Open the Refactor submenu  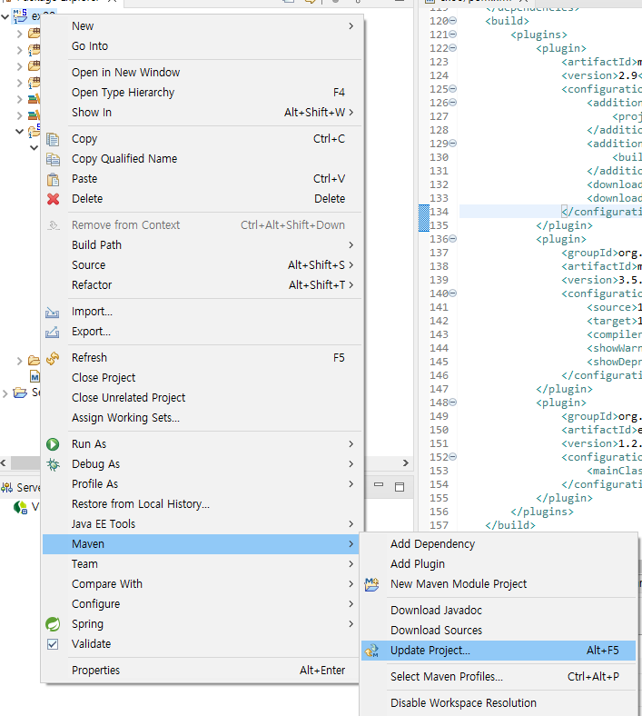pyautogui.click(x=202, y=285)
